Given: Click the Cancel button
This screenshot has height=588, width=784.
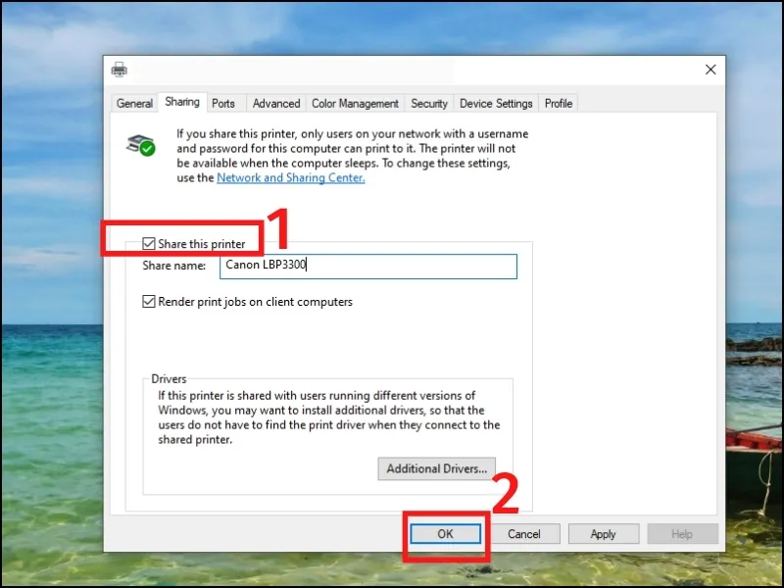Looking at the screenshot, I should [524, 534].
